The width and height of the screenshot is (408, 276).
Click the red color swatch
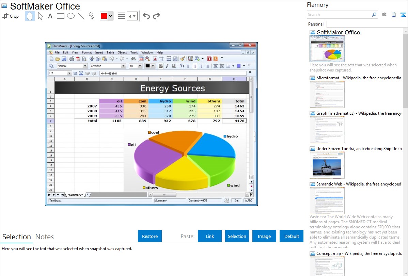pyautogui.click(x=104, y=16)
